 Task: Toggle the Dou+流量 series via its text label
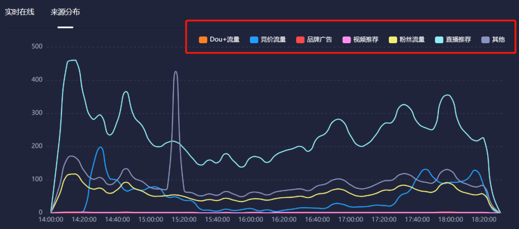tap(224, 40)
